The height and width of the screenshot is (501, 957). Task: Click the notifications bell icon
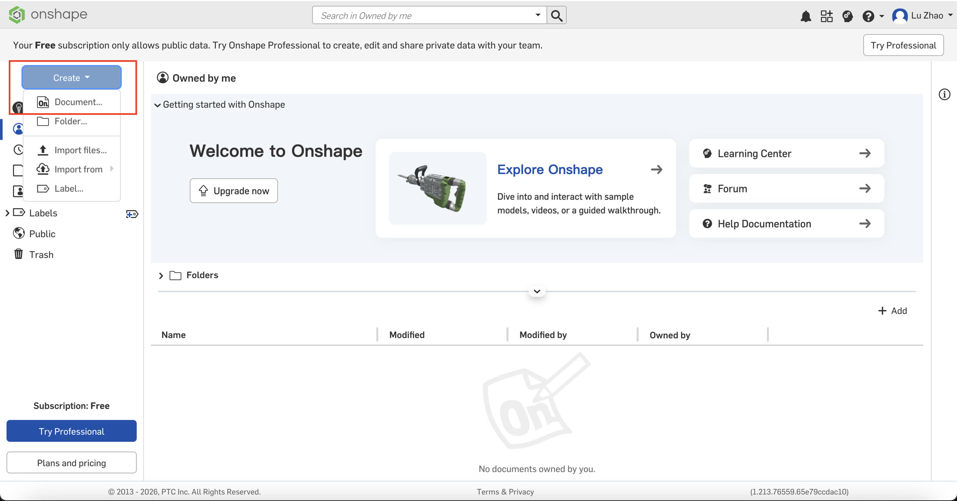click(x=806, y=16)
